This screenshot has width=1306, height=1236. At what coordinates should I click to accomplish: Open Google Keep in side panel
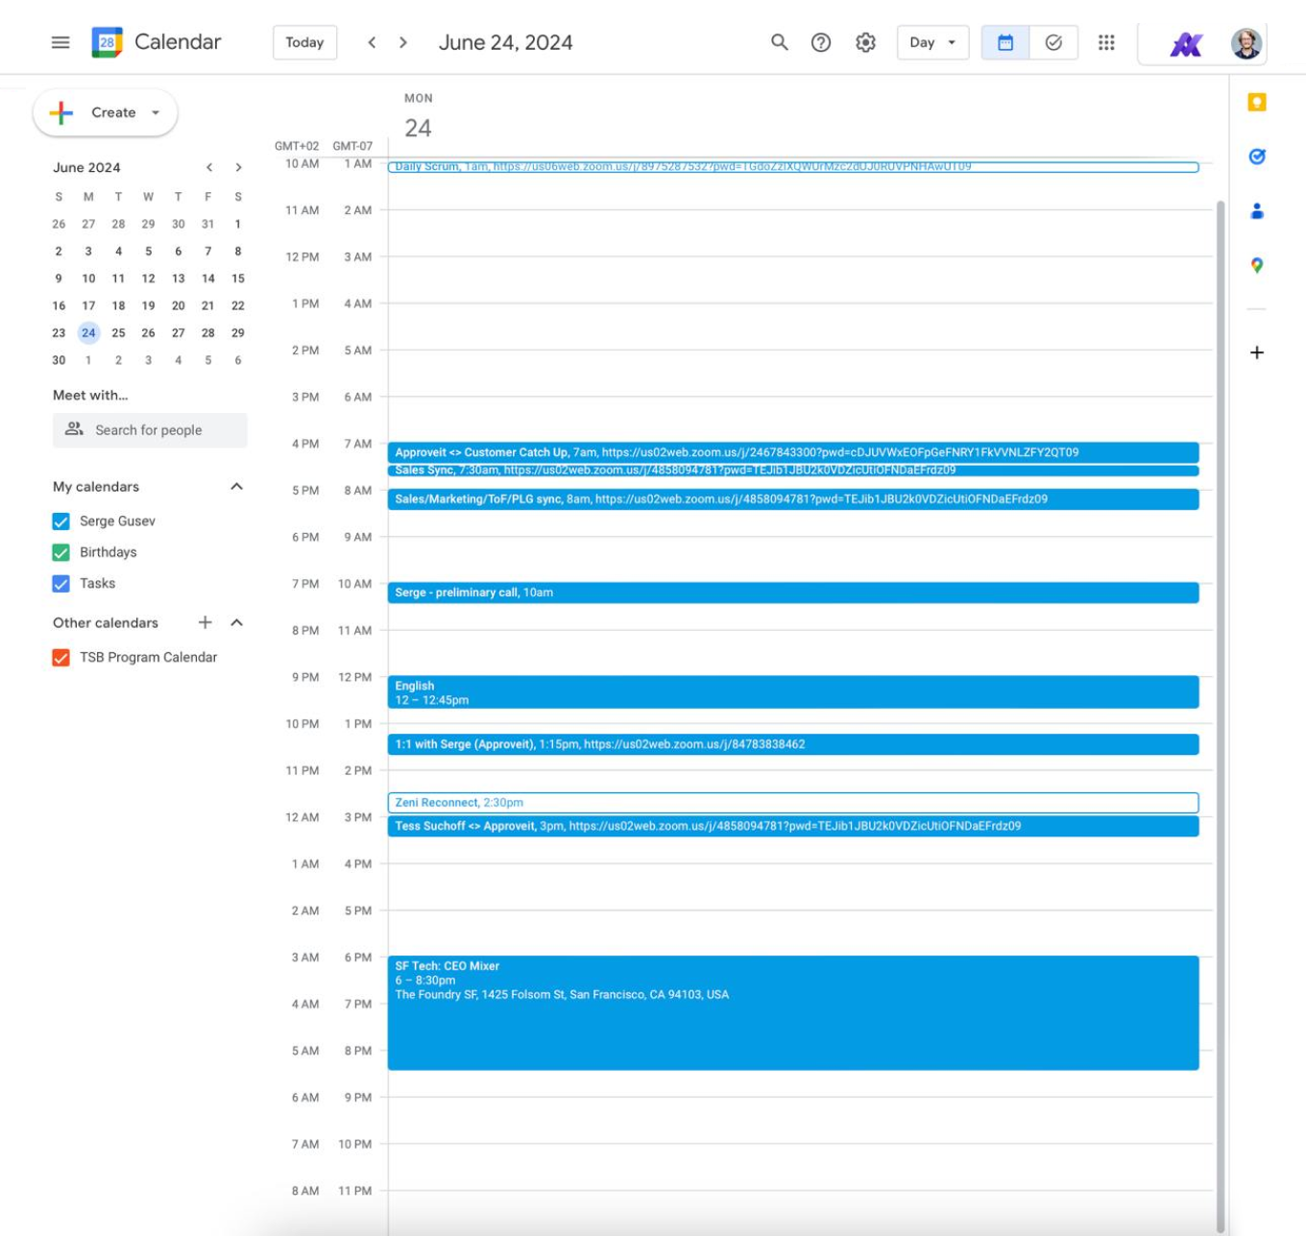point(1256,103)
